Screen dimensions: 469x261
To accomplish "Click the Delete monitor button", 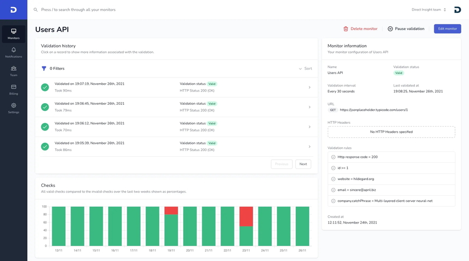I will (360, 29).
